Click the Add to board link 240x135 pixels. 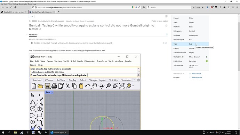tap(197, 78)
